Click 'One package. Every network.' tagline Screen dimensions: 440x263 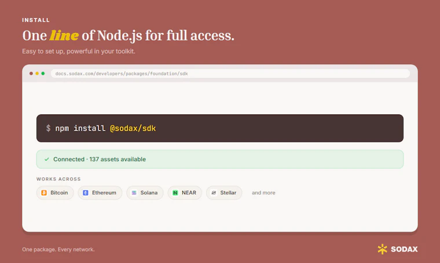[58, 249]
